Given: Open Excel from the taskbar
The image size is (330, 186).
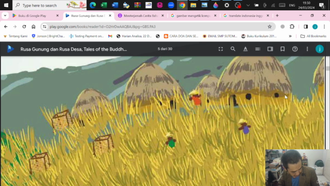Looking at the screenshot, I should click(104, 5).
